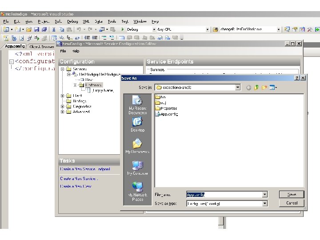
Task: Click the Object Browser icon in top toolbar
Action: pyautogui.click(x=302, y=29)
